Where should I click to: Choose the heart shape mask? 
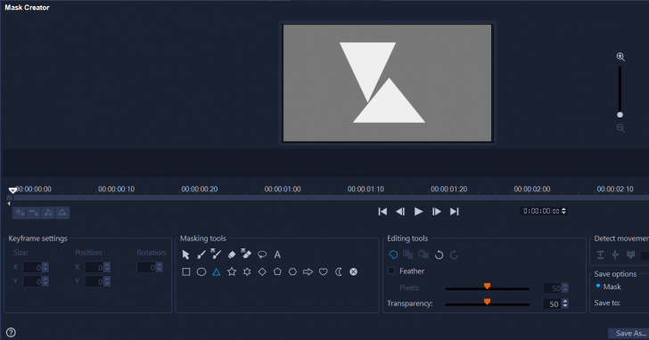point(324,271)
